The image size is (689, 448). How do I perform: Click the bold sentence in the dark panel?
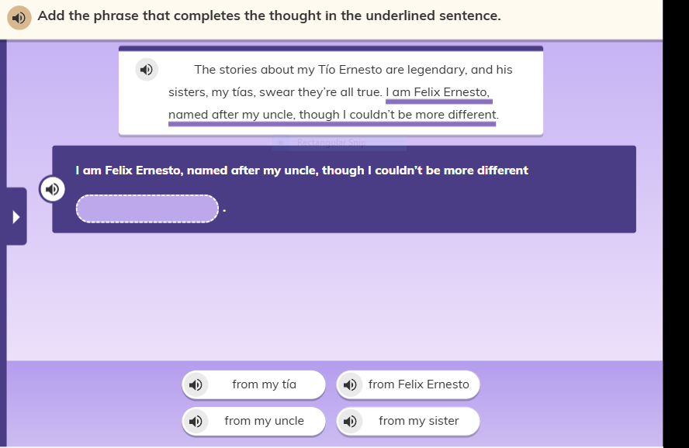point(301,171)
